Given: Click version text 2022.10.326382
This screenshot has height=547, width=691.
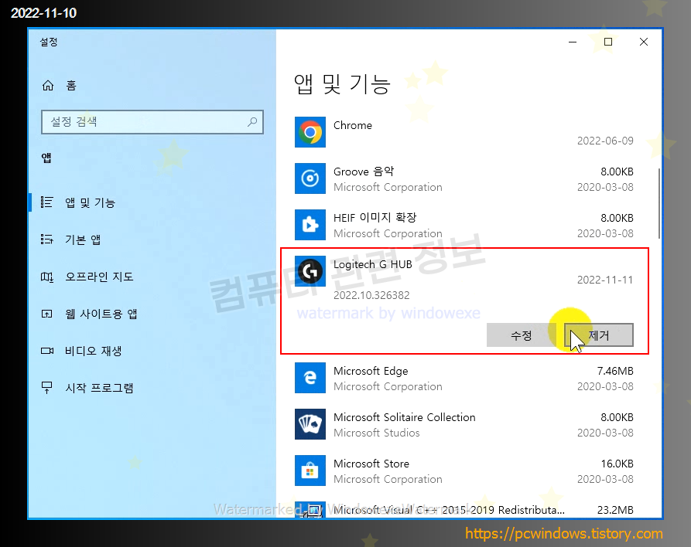Looking at the screenshot, I should [x=371, y=295].
